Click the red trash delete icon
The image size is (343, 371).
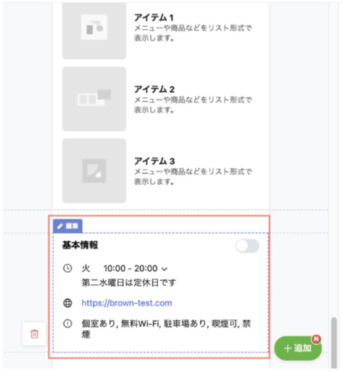(34, 334)
